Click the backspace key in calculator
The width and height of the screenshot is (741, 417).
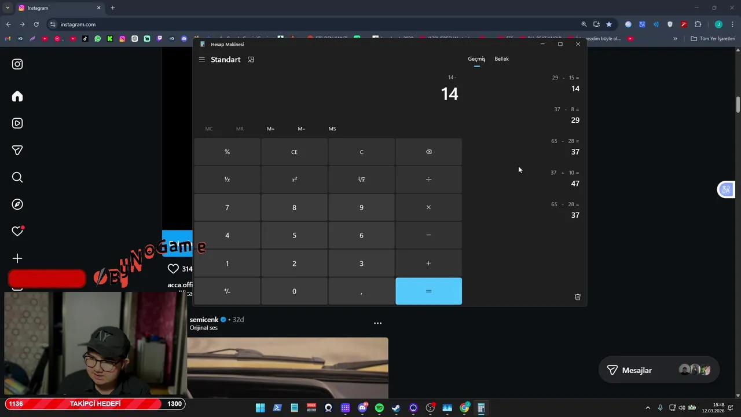(x=428, y=152)
